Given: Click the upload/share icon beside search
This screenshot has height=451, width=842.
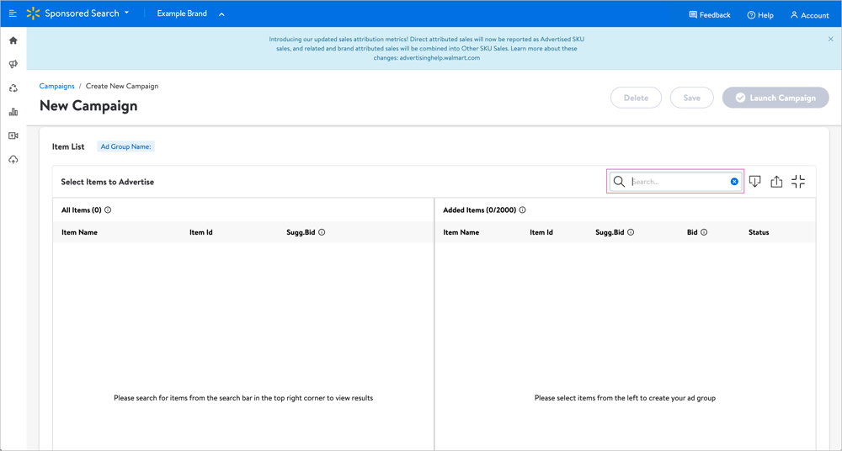Looking at the screenshot, I should tap(776, 182).
